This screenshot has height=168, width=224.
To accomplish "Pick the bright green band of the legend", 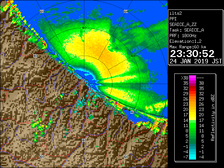I will click(x=192, y=125).
